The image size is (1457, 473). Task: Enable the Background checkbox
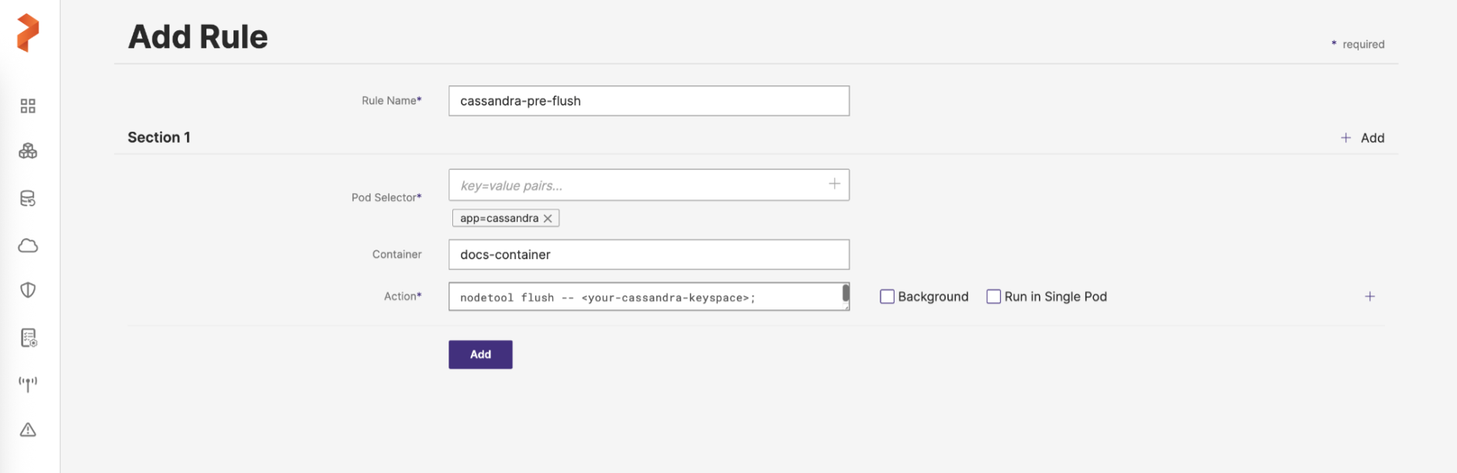tap(887, 296)
